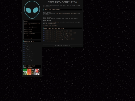Viewport: 135px width, 101px height.
Task: Click the 'England' about me entry
Action: (28, 46)
